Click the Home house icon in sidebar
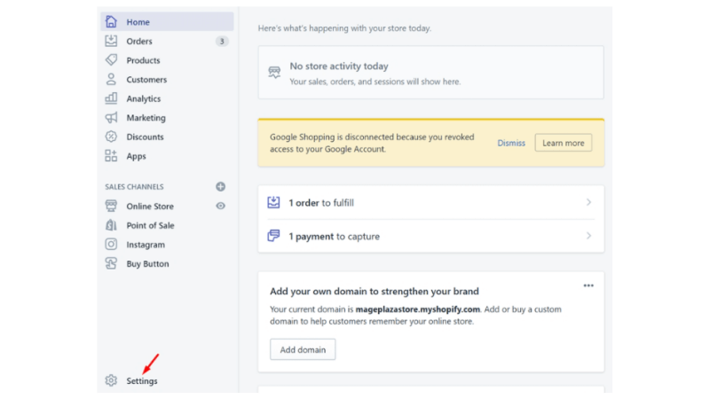 click(111, 21)
